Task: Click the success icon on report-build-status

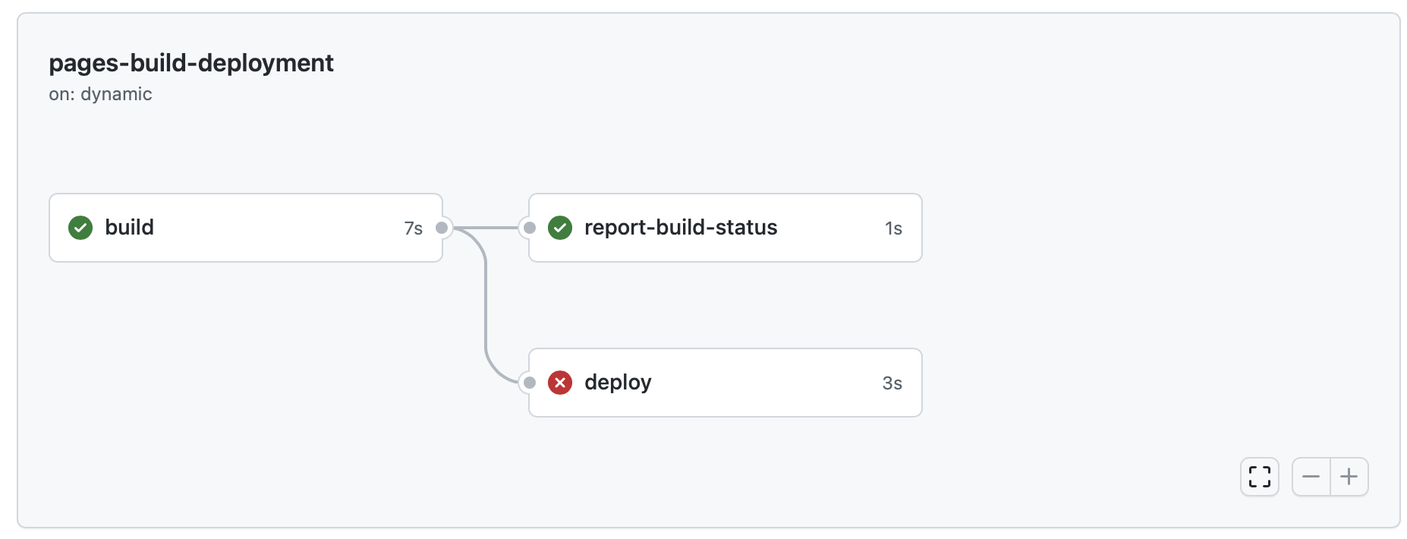Action: [560, 227]
